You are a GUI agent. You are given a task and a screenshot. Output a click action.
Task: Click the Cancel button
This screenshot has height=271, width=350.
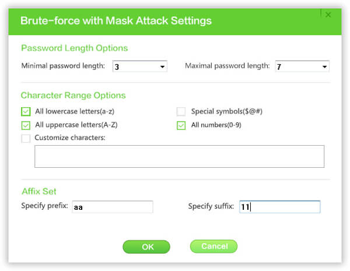(x=214, y=247)
